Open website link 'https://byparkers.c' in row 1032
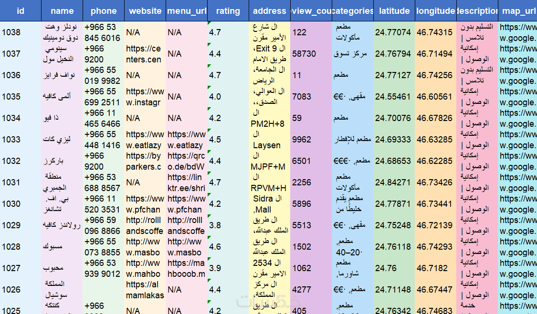This screenshot has height=314, width=537. point(145,161)
